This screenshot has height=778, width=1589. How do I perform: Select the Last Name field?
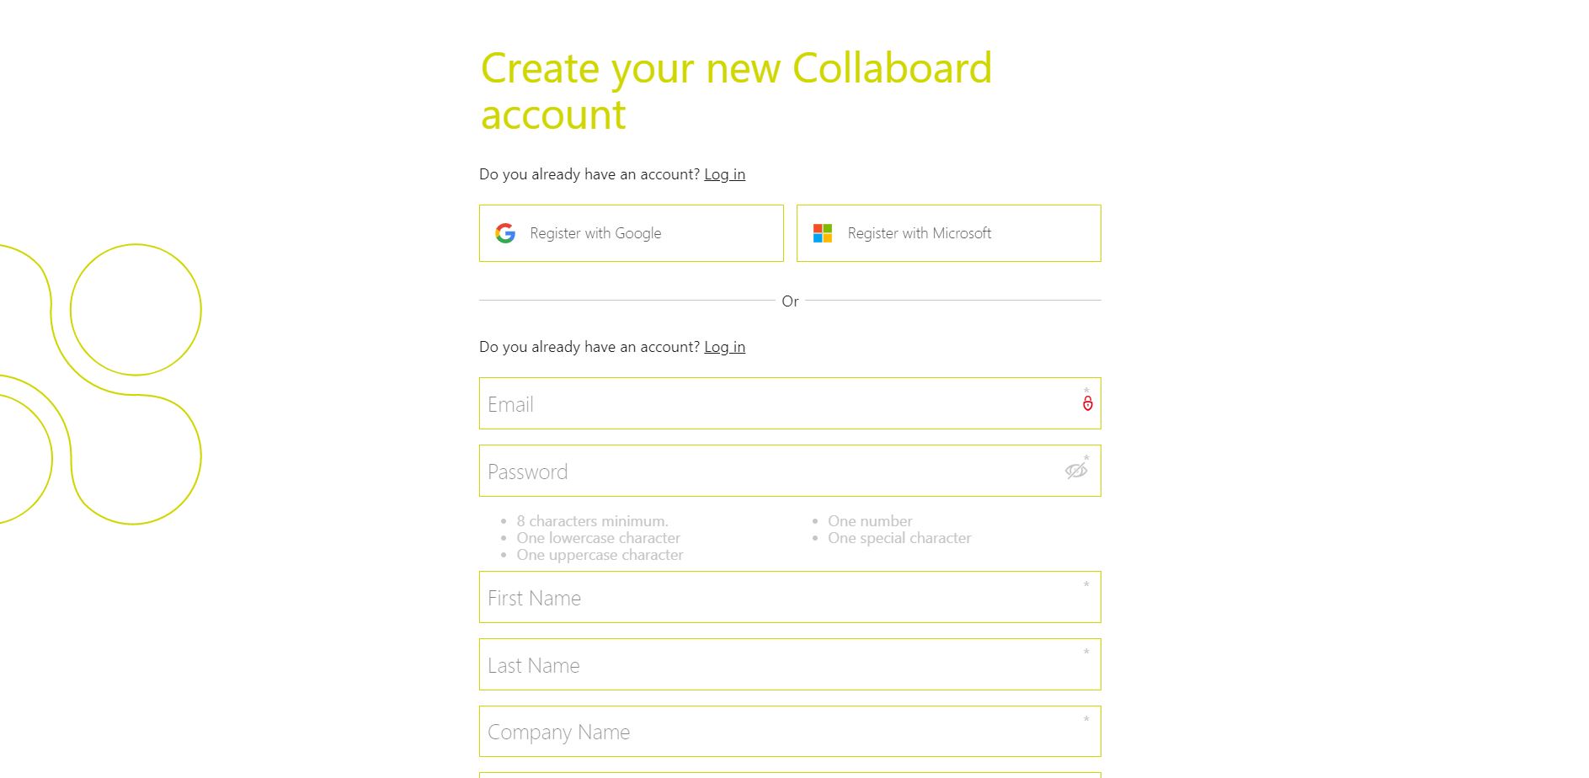[x=758, y=664]
